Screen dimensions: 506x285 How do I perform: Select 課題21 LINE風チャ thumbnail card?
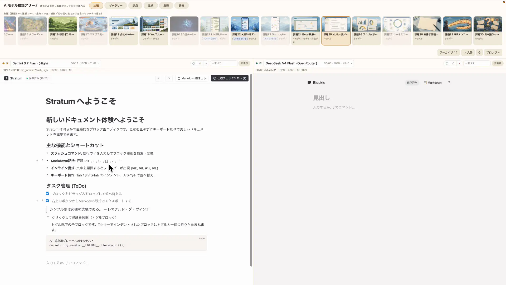tap(215, 31)
